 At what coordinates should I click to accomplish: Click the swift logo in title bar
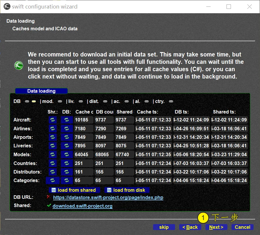7,7
